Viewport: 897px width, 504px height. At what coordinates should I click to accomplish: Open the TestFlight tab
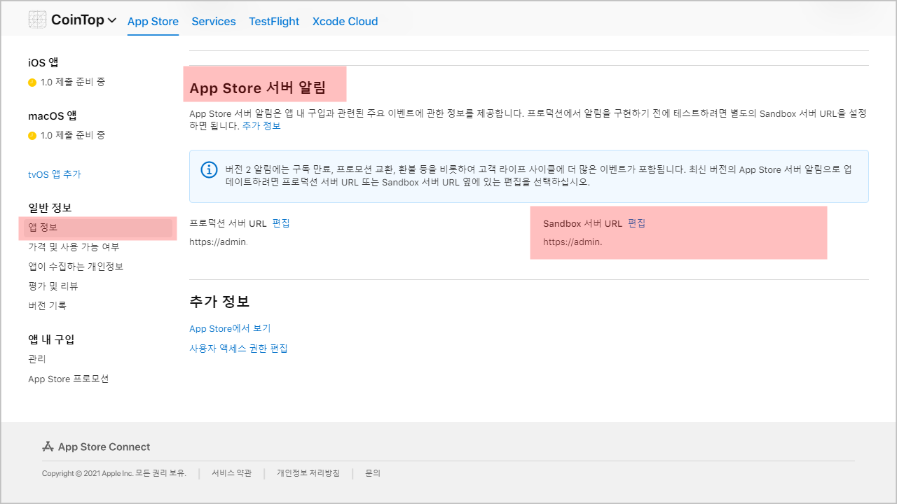tap(274, 21)
